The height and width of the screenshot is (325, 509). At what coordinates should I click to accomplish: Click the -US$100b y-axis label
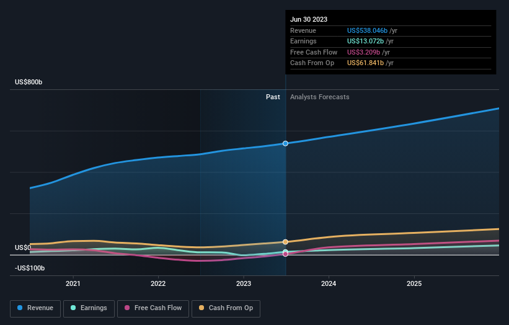pyautogui.click(x=30, y=268)
